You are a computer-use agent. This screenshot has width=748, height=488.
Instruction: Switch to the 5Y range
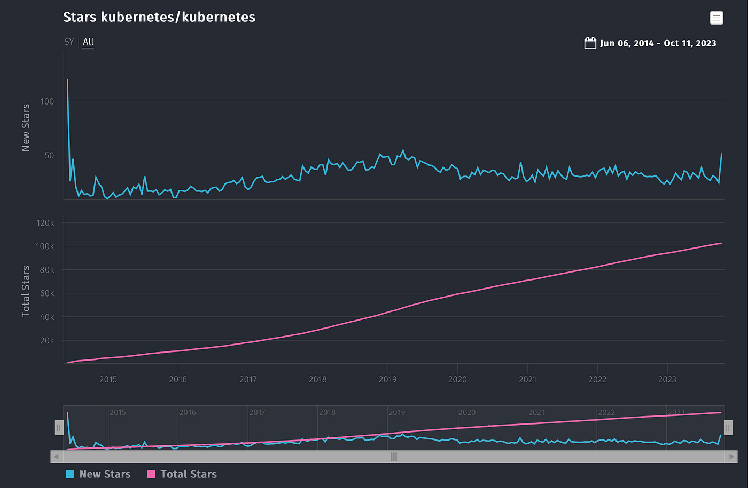(x=69, y=42)
